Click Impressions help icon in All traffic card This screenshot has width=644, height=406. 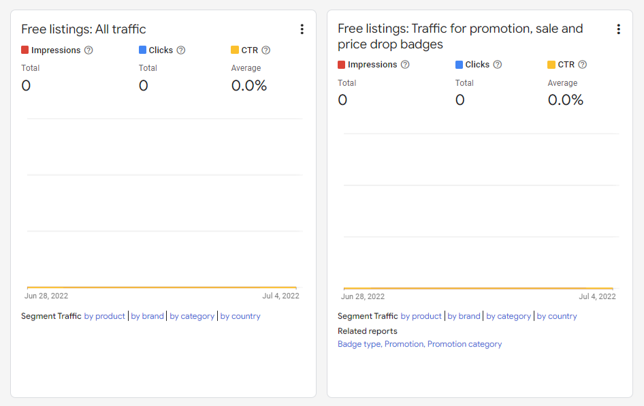pyautogui.click(x=88, y=50)
